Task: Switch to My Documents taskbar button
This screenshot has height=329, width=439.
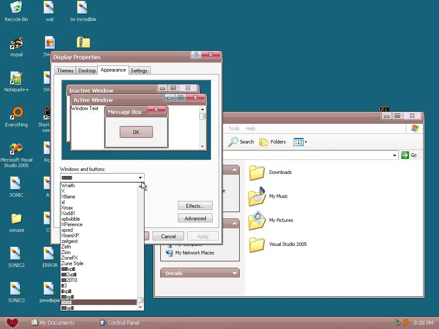Action: pos(53,323)
